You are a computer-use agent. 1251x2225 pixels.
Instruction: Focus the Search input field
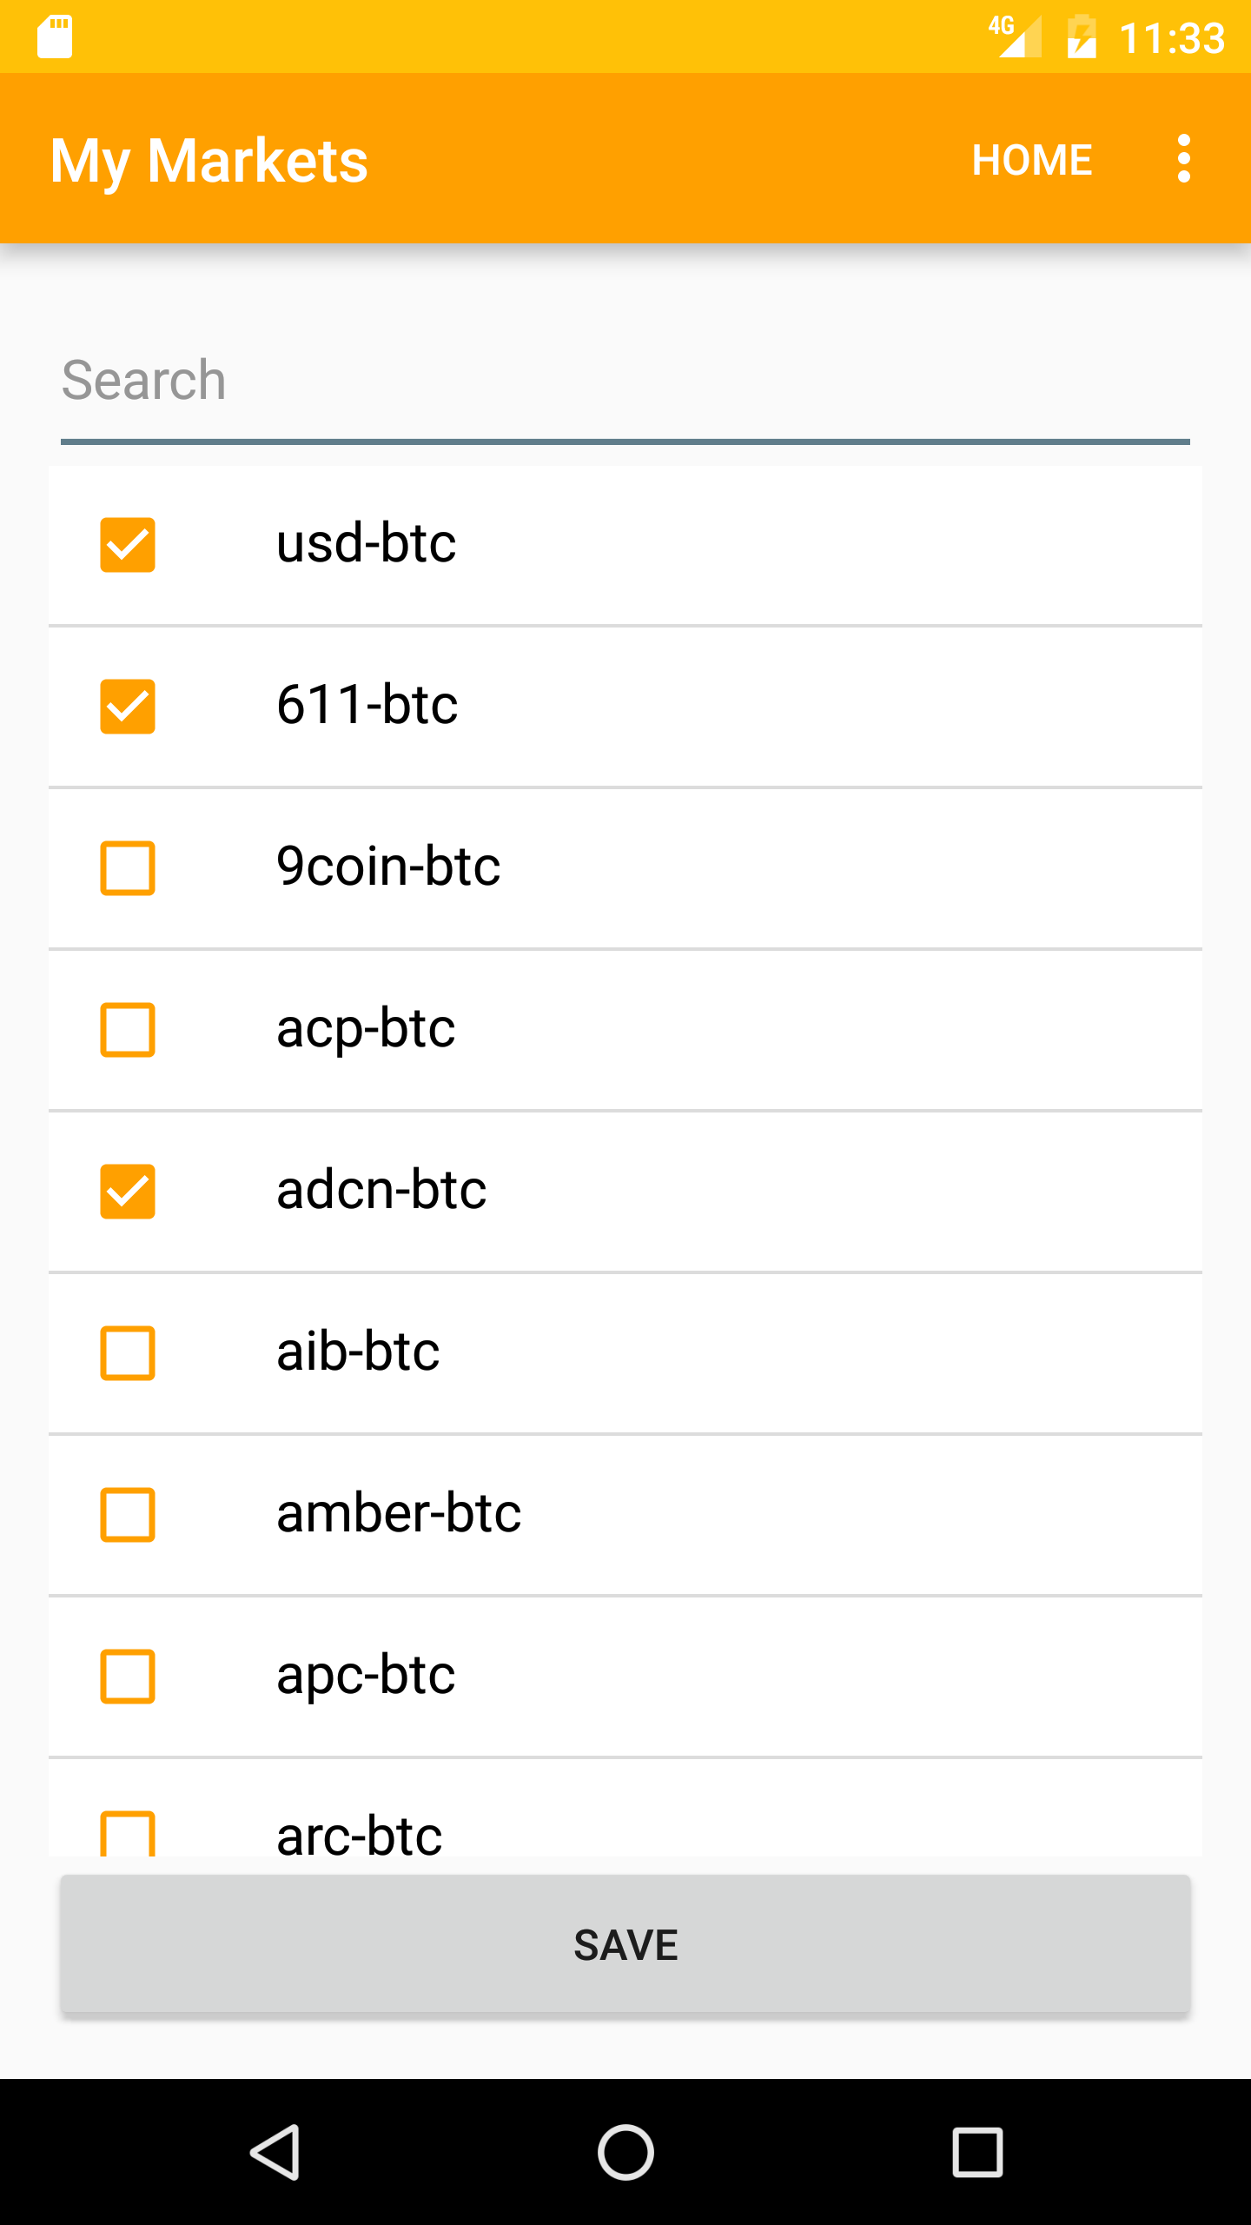pos(625,382)
